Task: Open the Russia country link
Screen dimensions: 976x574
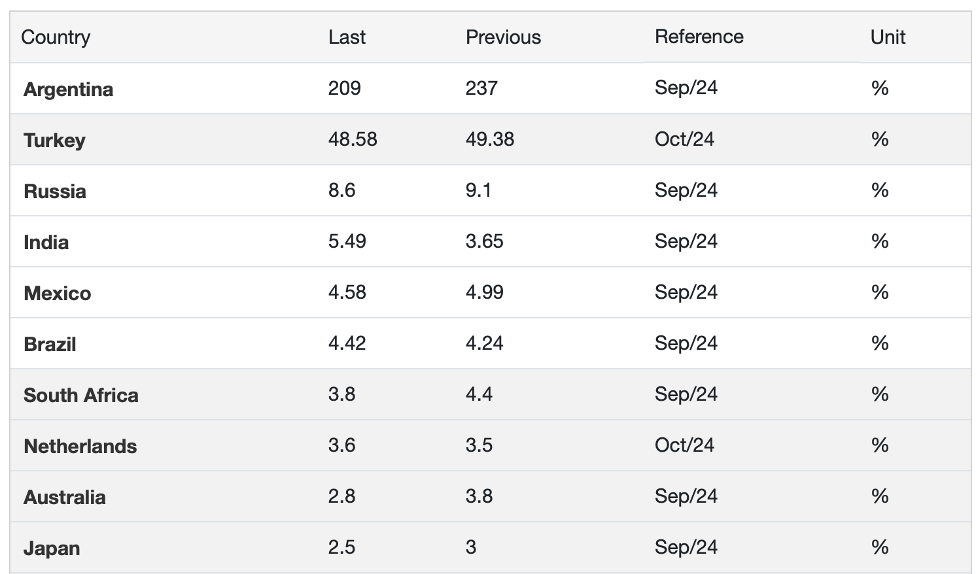Action: 55,191
